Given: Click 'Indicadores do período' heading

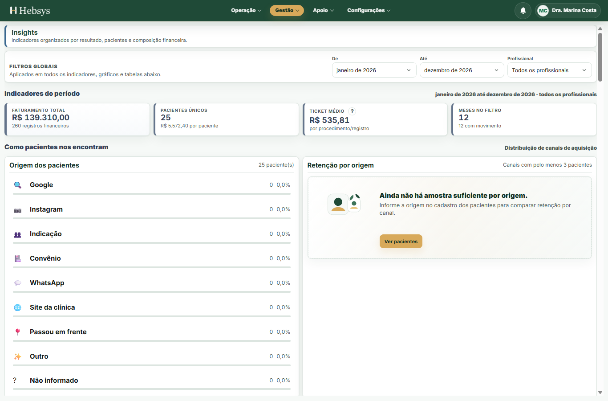Looking at the screenshot, I should coord(42,94).
